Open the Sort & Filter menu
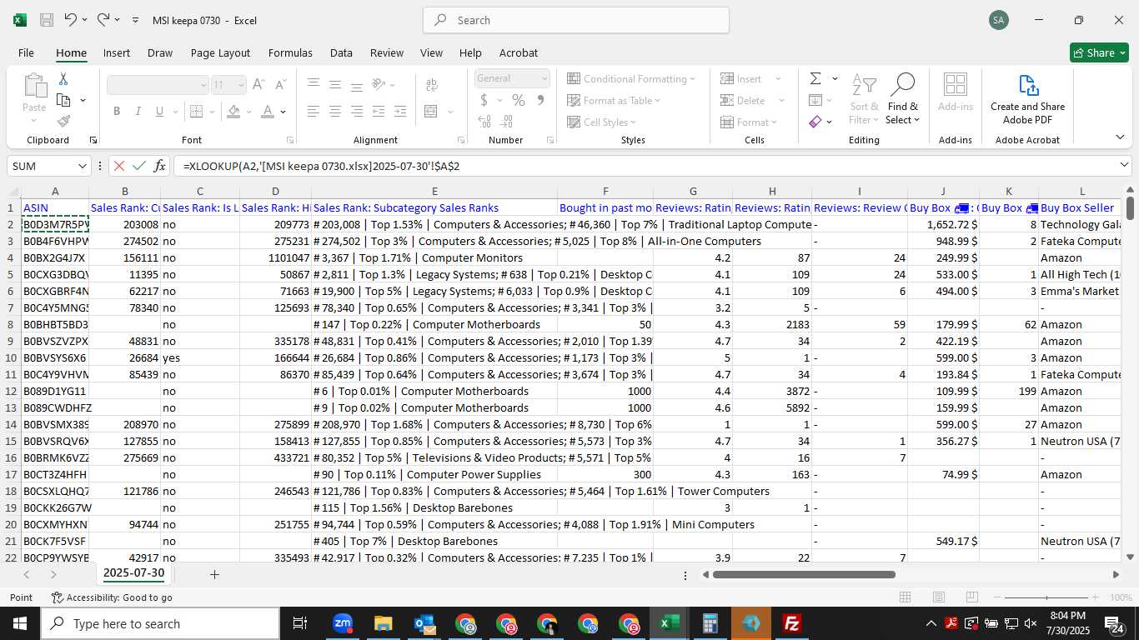The height and width of the screenshot is (640, 1139). pos(864,98)
